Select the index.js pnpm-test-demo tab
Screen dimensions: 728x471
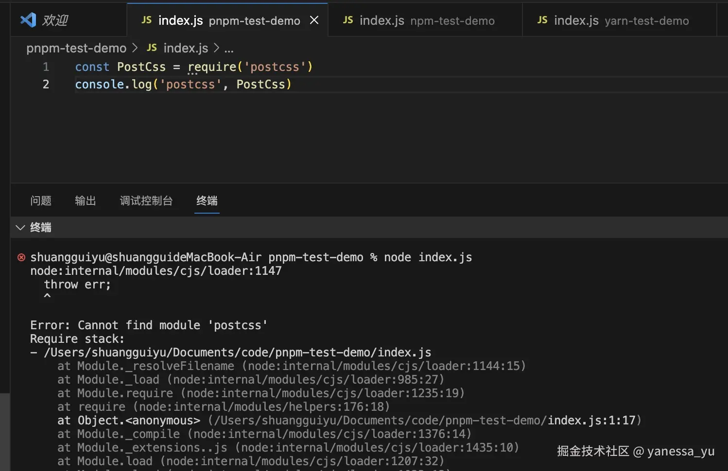tap(227, 20)
